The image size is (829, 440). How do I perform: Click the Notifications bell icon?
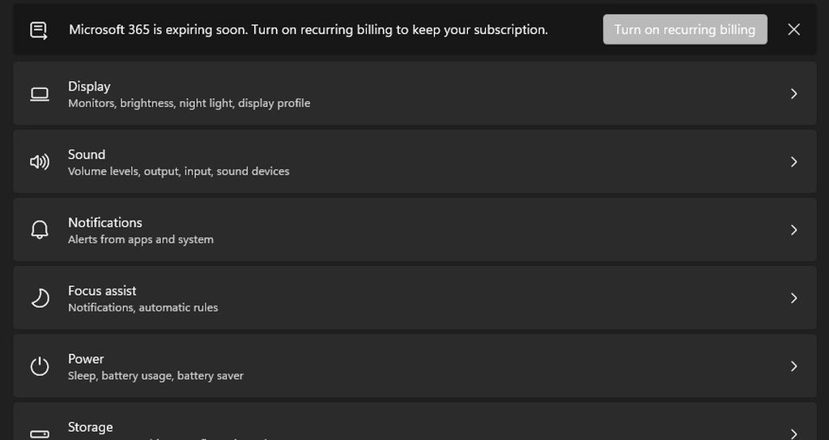coord(39,230)
